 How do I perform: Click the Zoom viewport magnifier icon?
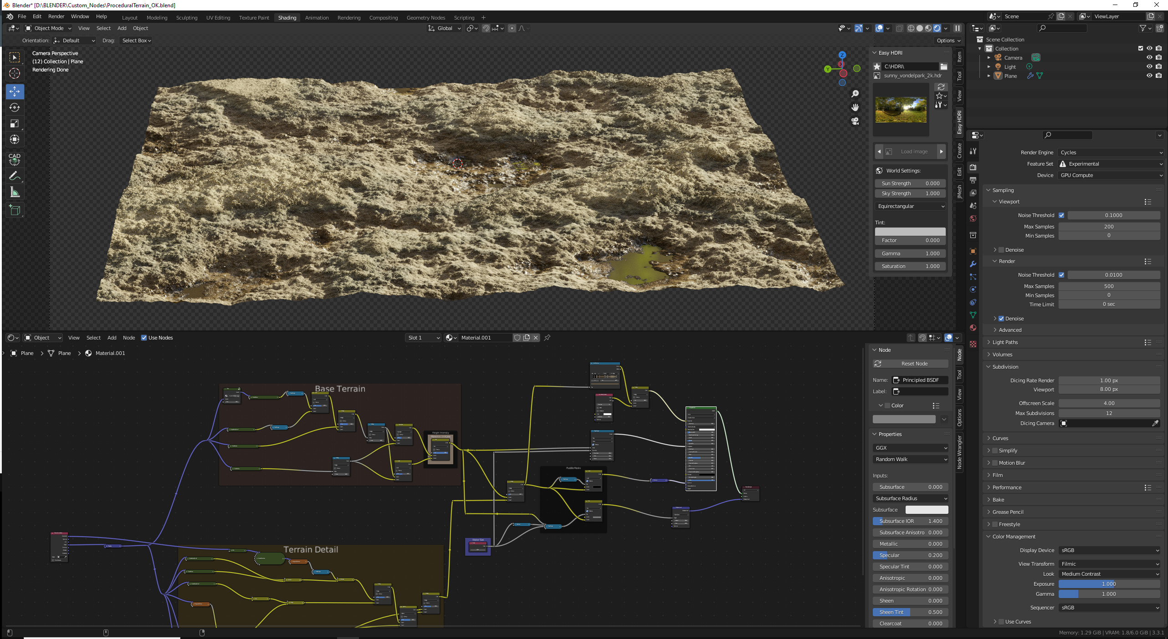[x=855, y=94]
